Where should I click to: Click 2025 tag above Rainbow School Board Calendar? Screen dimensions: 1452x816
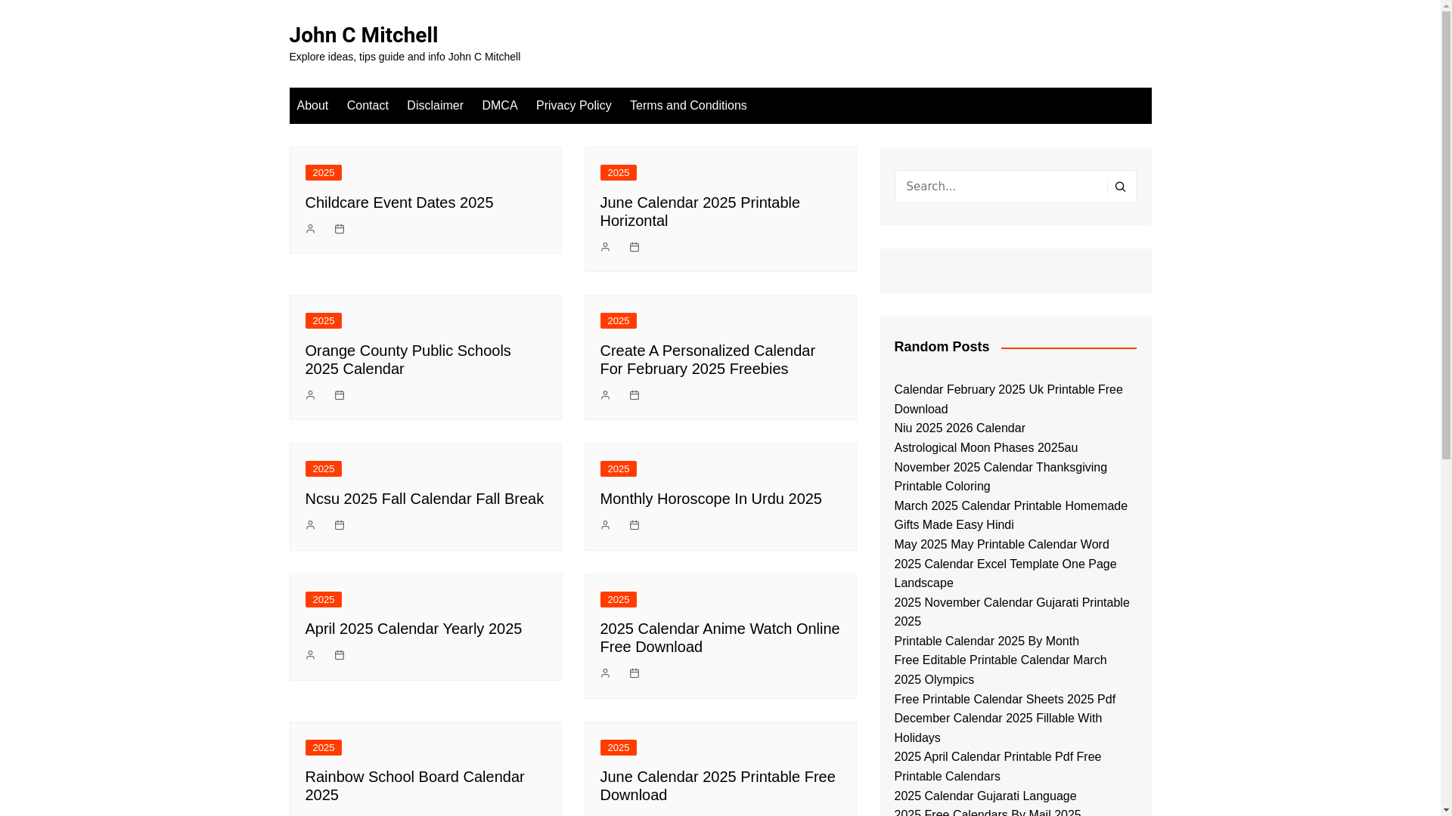tap(324, 748)
